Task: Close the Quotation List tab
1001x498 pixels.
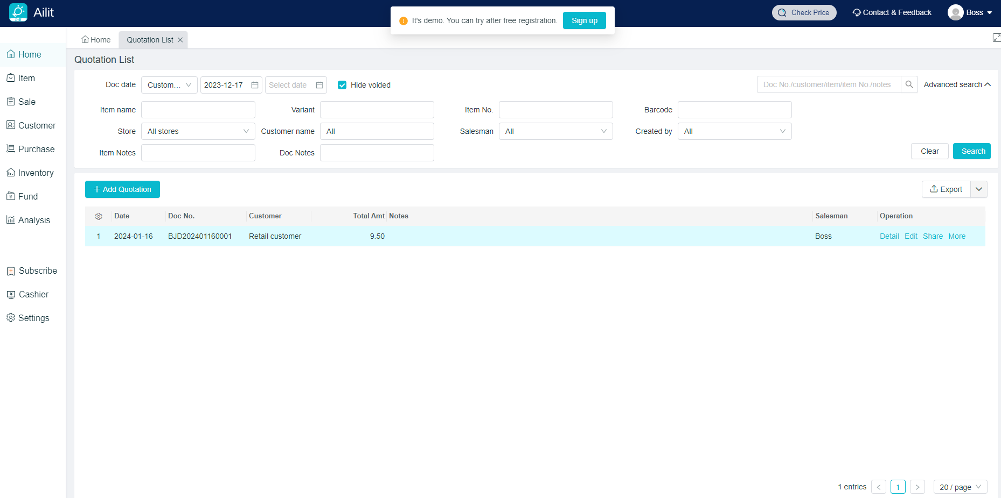Action: (x=180, y=40)
